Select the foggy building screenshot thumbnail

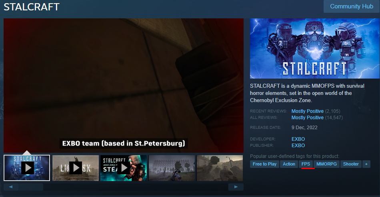pos(172,168)
